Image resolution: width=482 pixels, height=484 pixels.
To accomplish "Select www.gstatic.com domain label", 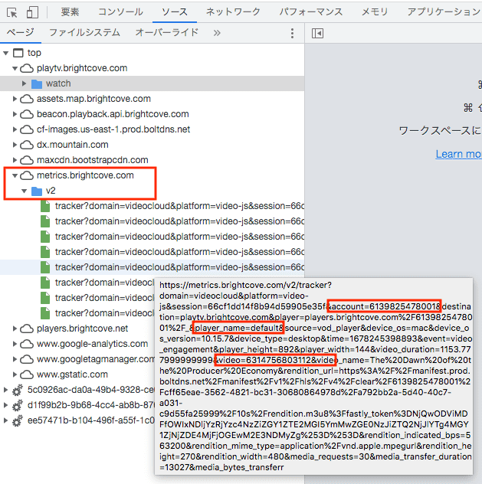I will pos(72,374).
